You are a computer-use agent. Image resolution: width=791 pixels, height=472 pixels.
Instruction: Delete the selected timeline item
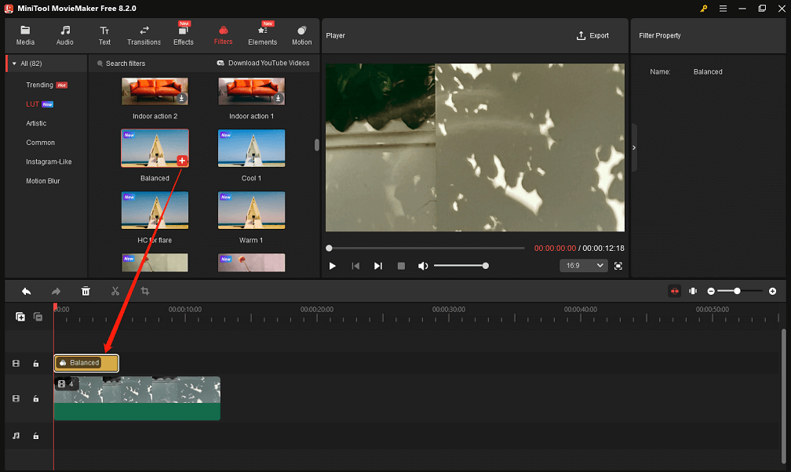pos(86,292)
